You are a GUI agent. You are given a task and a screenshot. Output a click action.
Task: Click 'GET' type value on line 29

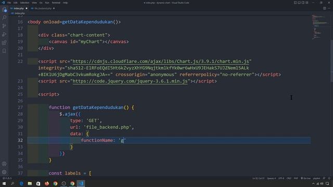click(x=93, y=121)
